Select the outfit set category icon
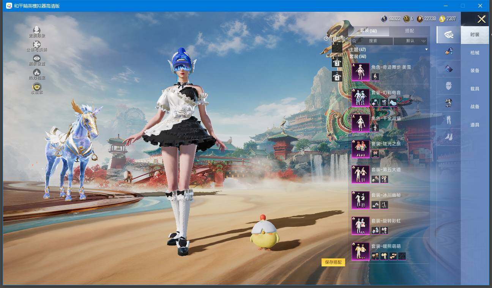The width and height of the screenshot is (492, 288). (x=448, y=35)
